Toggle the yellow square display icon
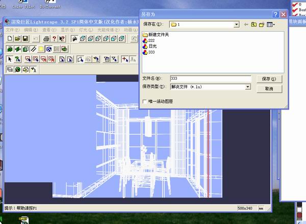The height and width of the screenshot is (224, 306). click(x=41, y=49)
